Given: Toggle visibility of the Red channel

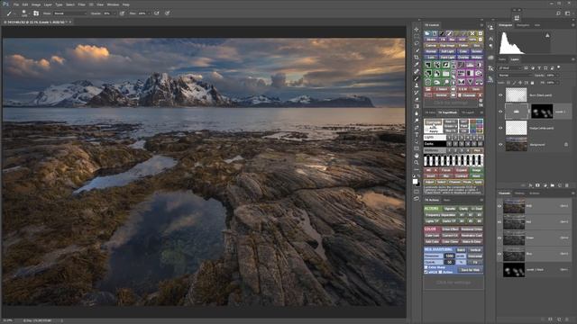Looking at the screenshot, I should point(499,222).
